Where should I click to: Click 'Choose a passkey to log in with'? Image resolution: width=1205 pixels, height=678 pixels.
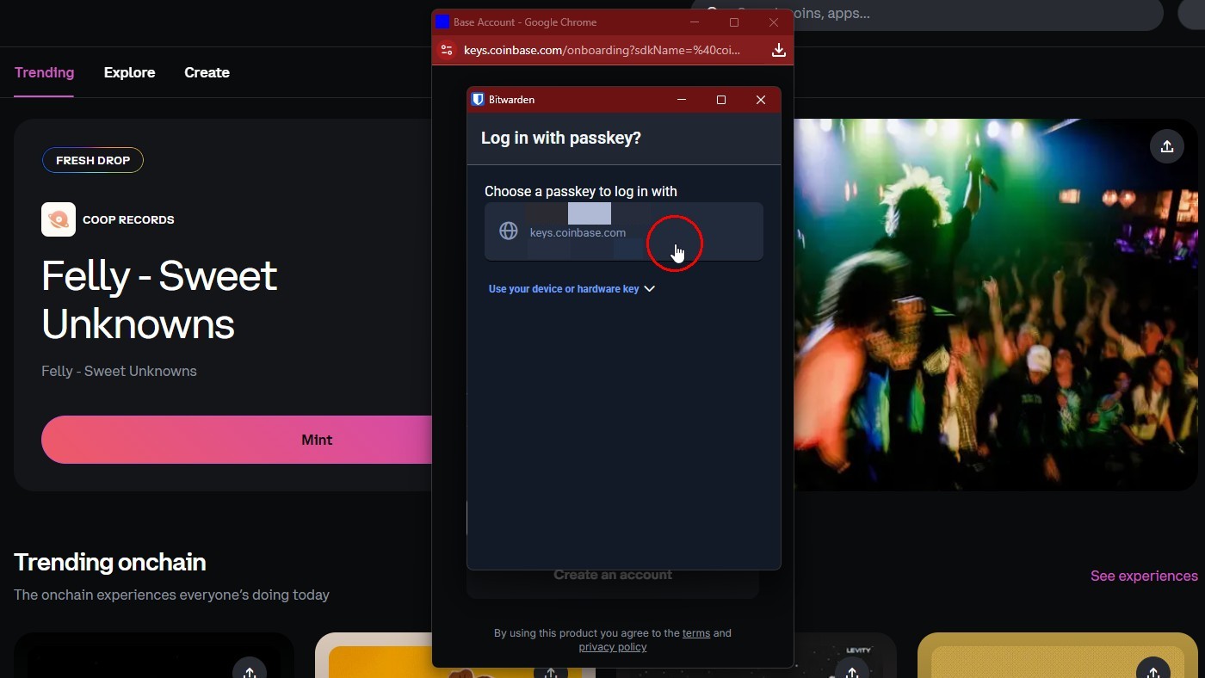(x=581, y=191)
